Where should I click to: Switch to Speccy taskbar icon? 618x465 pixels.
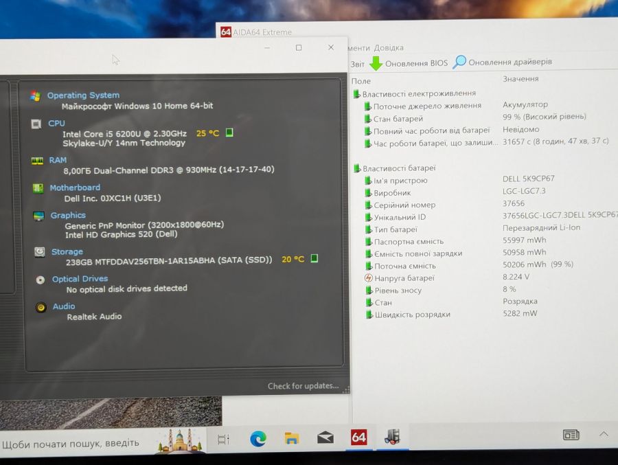click(393, 437)
